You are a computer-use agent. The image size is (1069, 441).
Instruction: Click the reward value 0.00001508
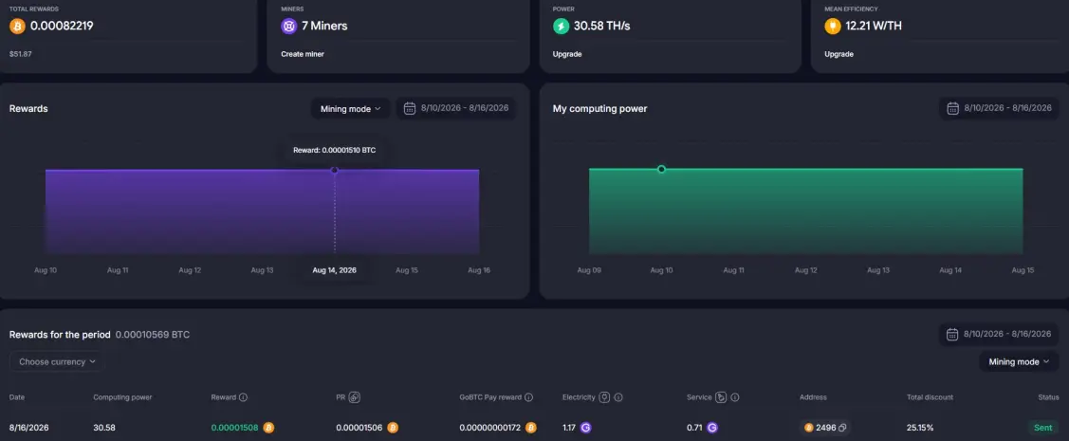tap(234, 428)
